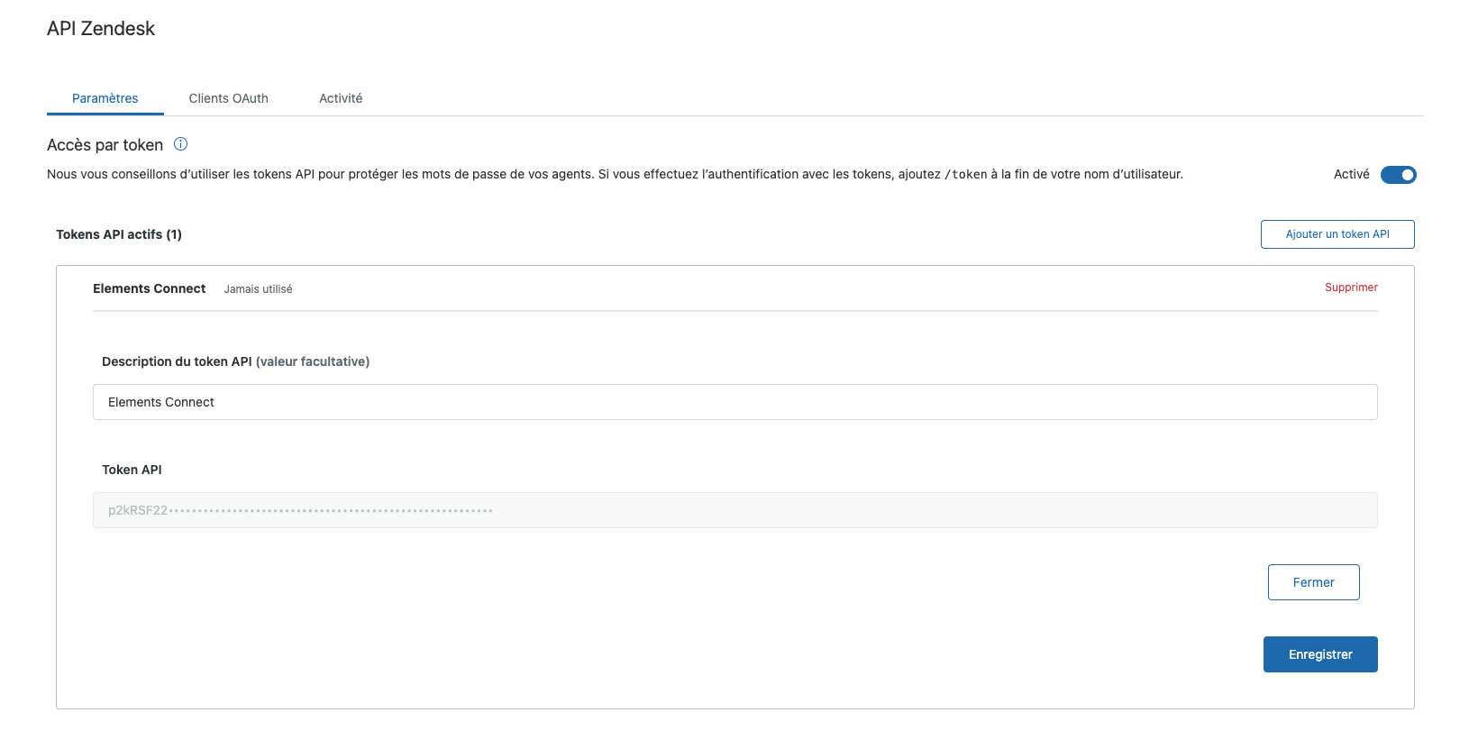Click the Activé label next to toggle
Viewport: 1469px width, 731px height.
(x=1351, y=175)
